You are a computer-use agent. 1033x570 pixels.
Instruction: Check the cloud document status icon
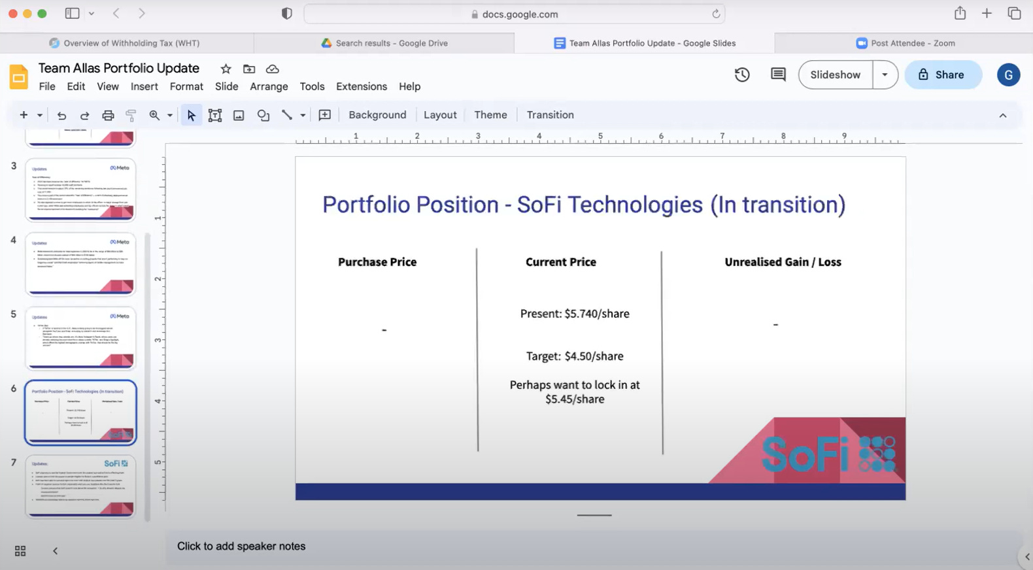[x=273, y=69]
